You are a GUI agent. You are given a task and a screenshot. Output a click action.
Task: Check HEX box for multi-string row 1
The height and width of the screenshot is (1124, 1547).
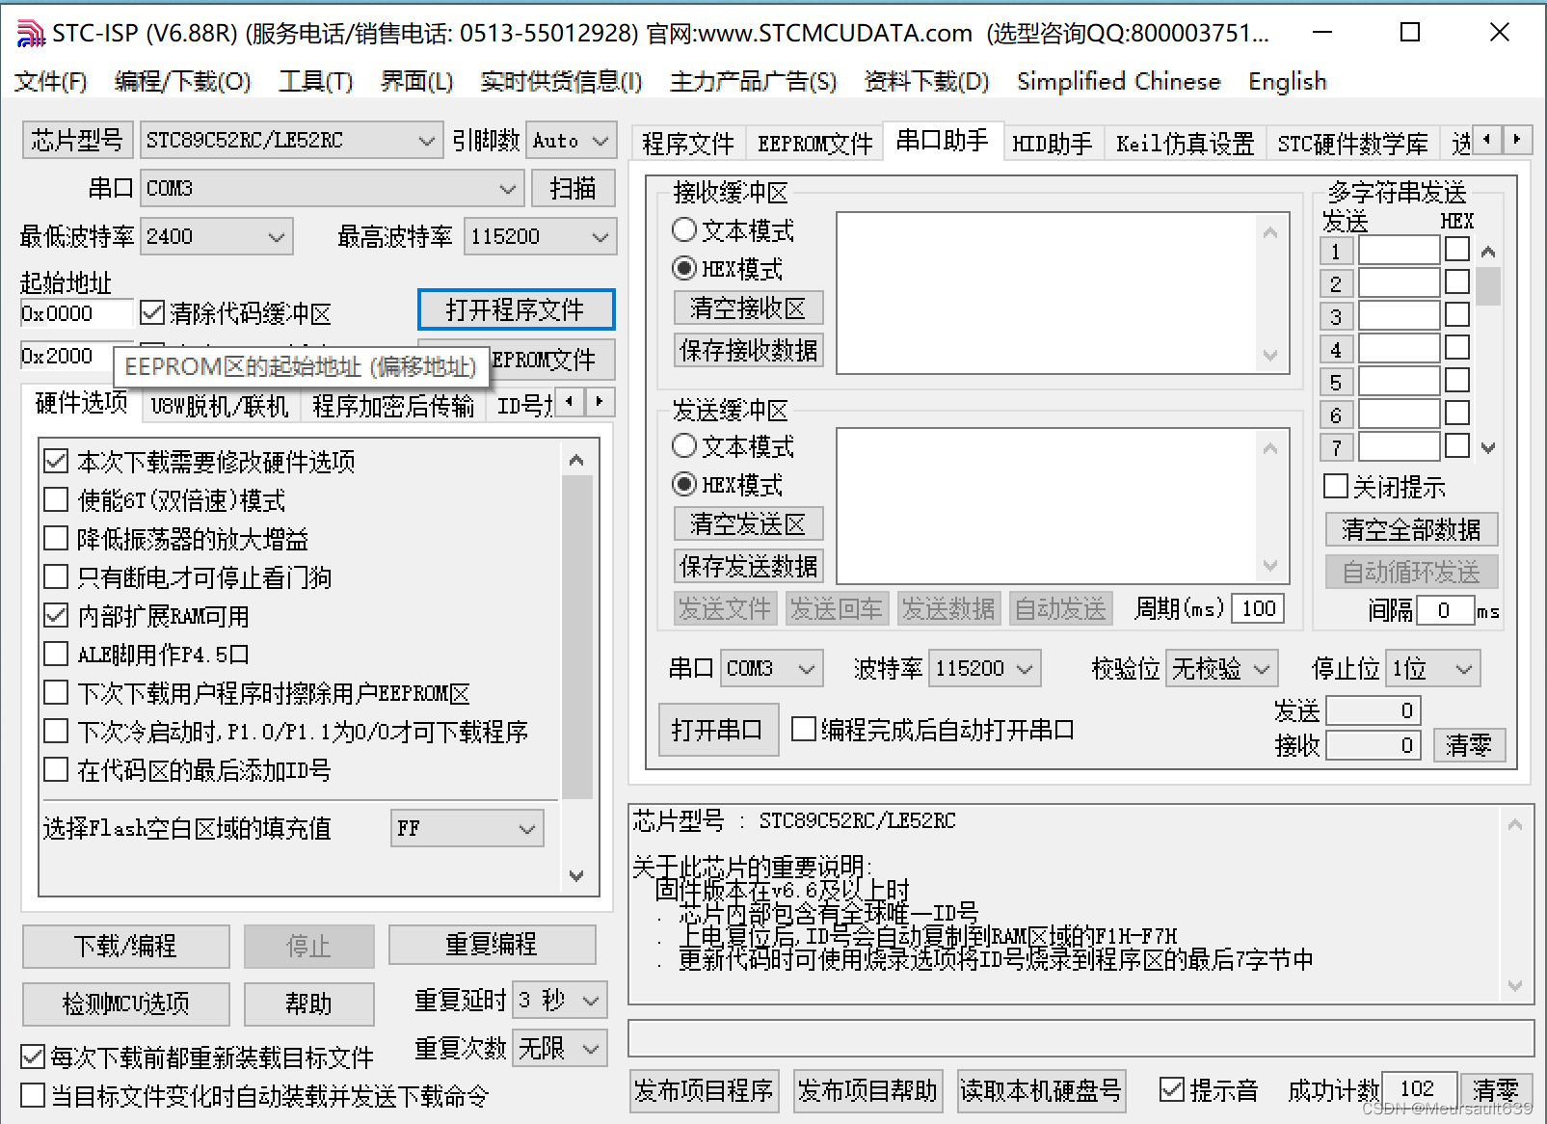click(1457, 251)
